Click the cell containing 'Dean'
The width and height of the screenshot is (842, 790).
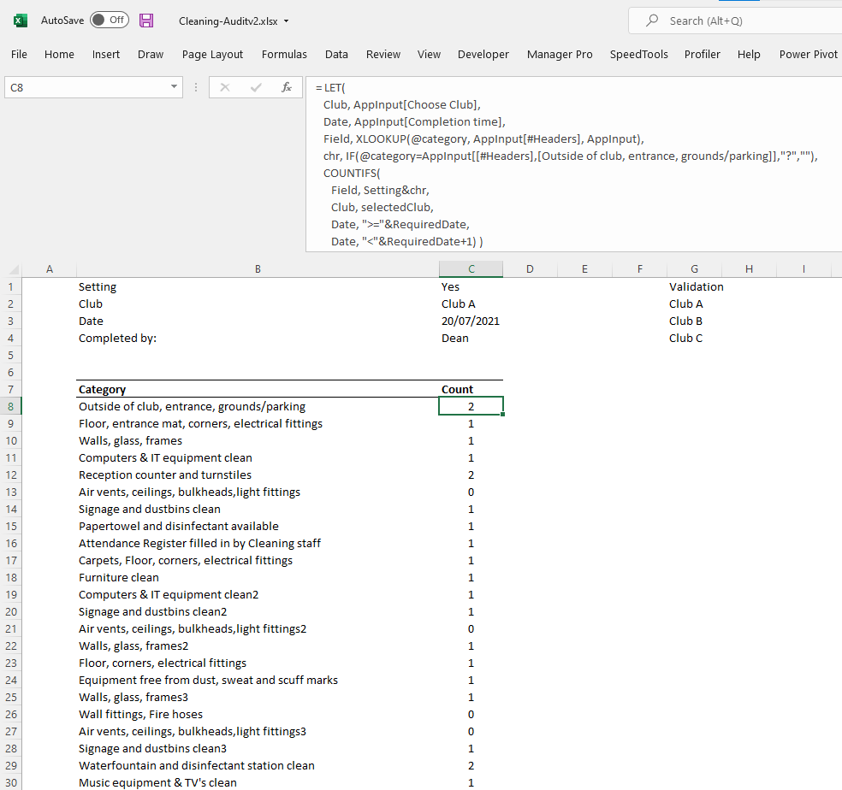click(471, 338)
